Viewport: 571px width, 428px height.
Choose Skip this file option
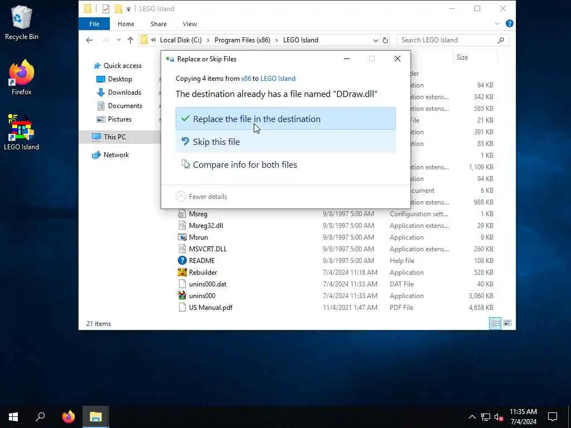(x=285, y=142)
